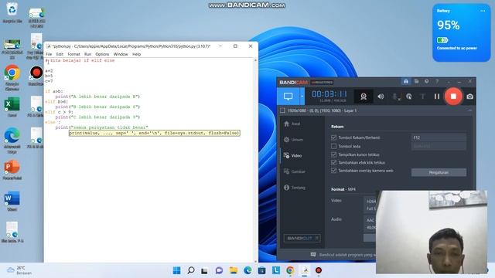Toggle speaker sound icon in Bandicam toolbar
The image size is (495, 278).
coord(381,97)
